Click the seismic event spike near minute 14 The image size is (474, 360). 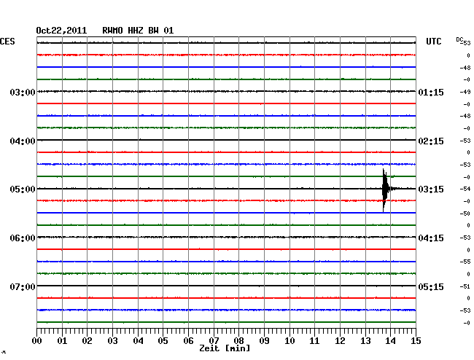click(x=385, y=189)
